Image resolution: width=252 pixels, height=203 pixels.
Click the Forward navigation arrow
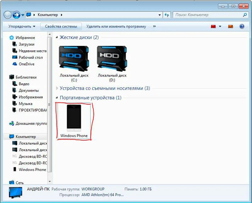[16, 15]
